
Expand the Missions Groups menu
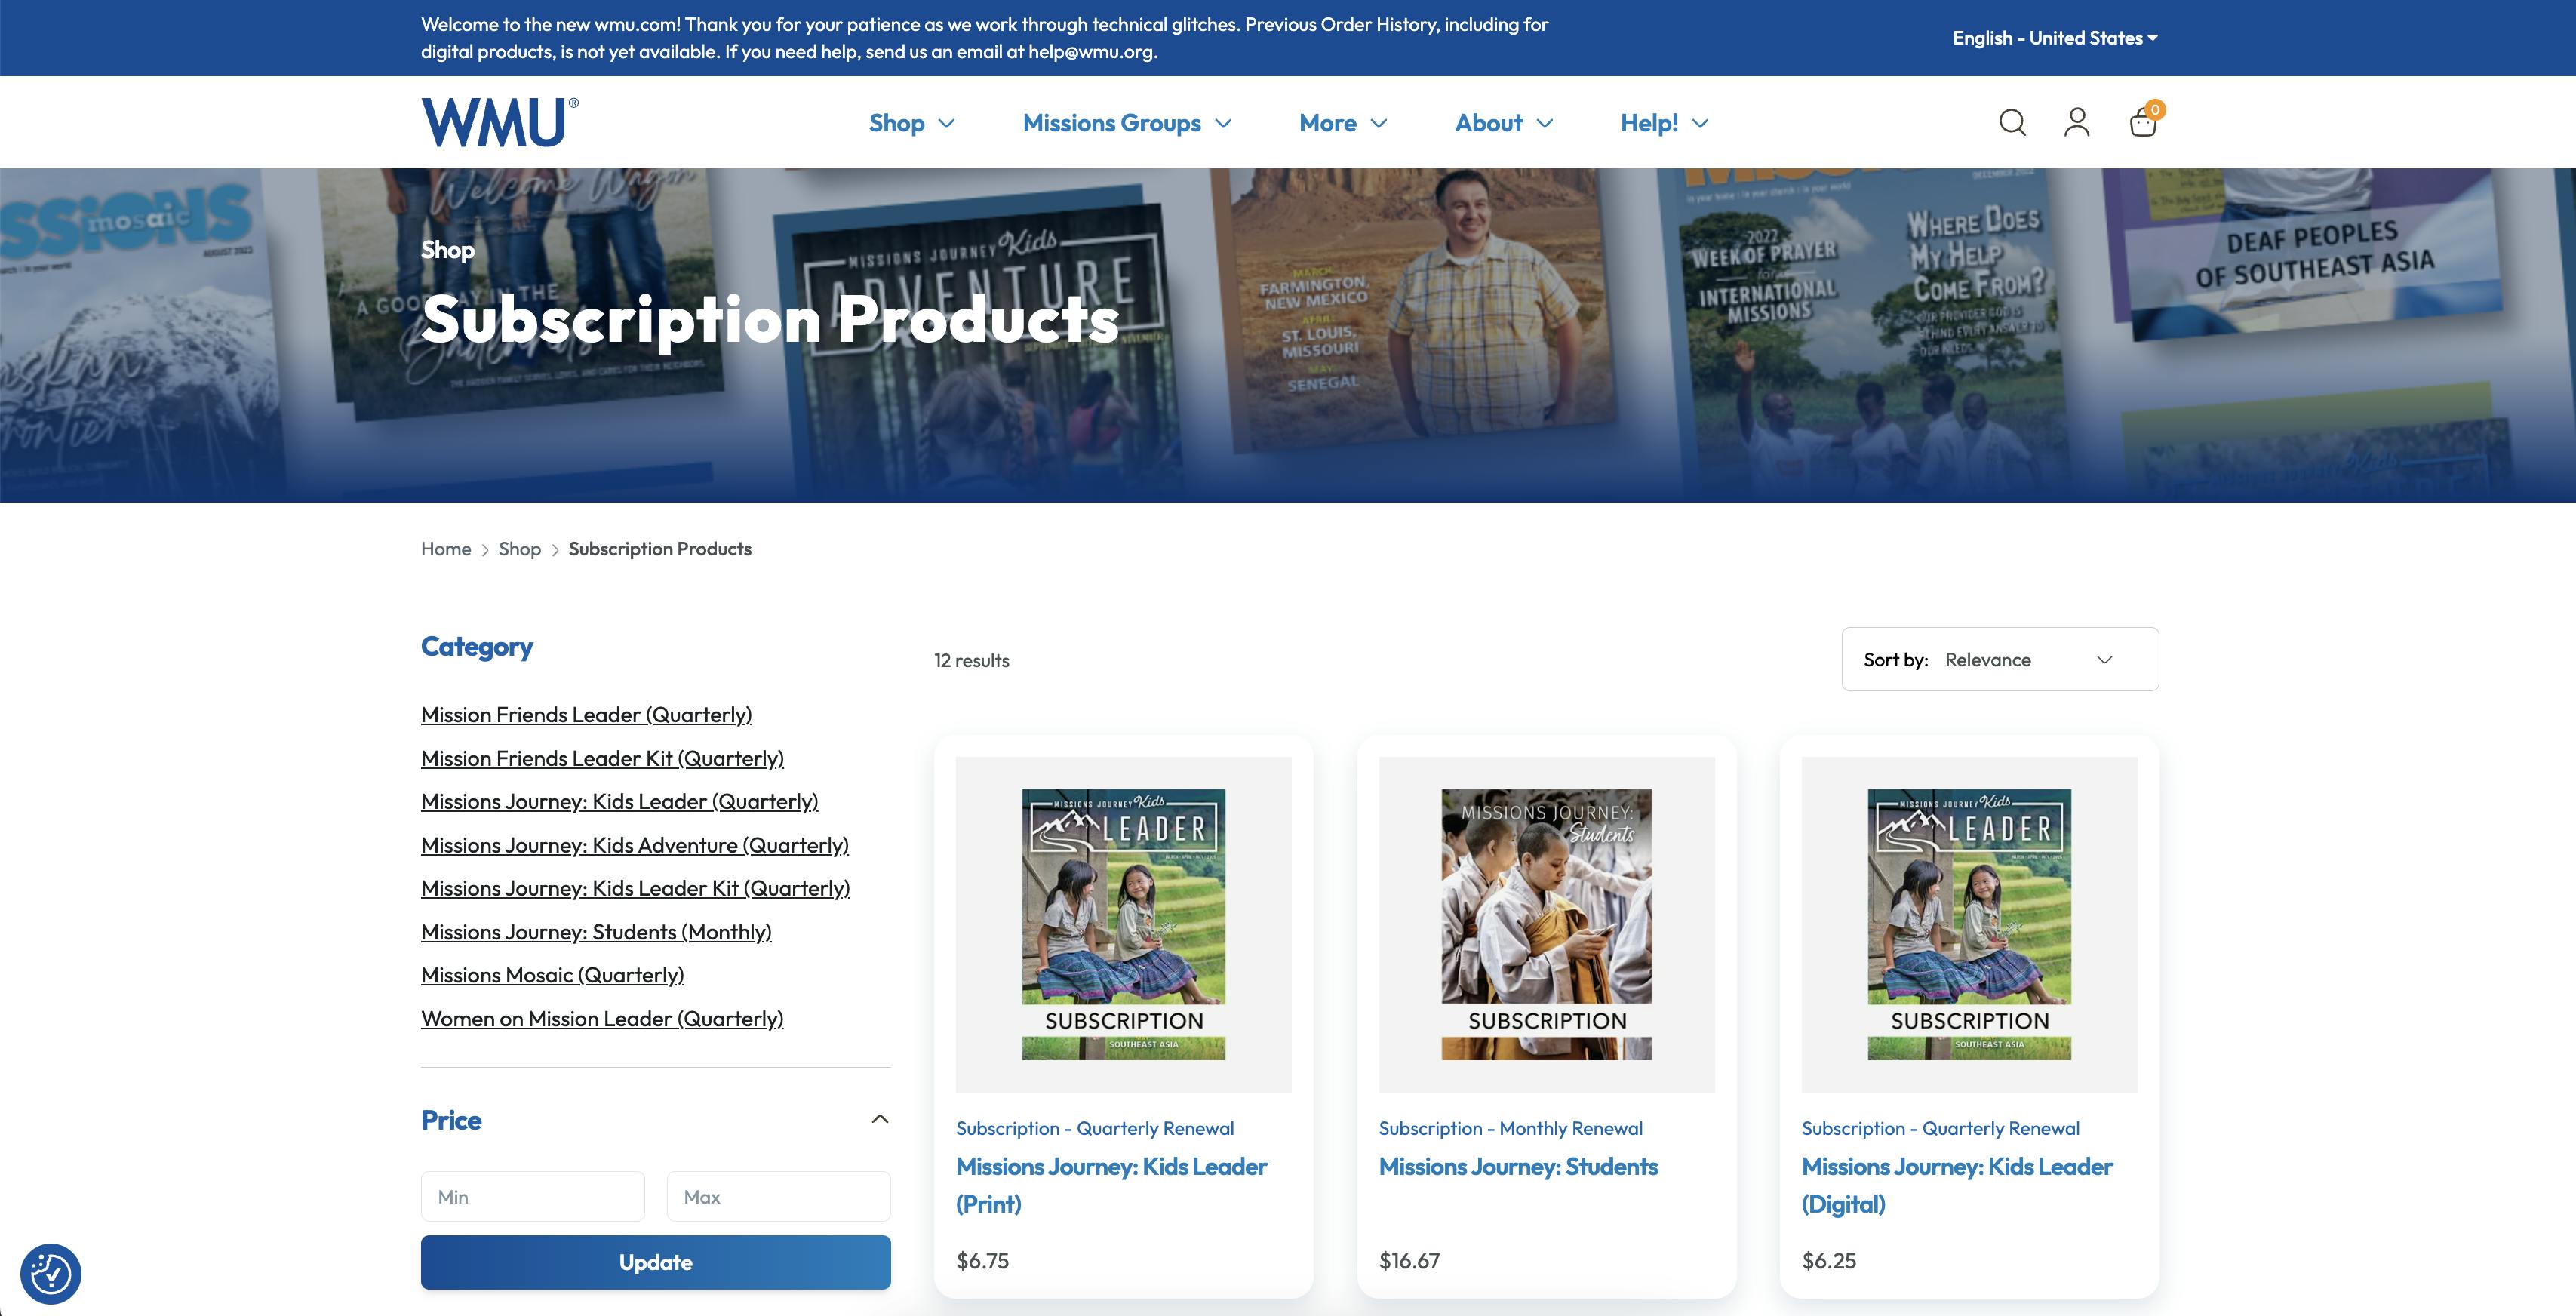[1127, 123]
